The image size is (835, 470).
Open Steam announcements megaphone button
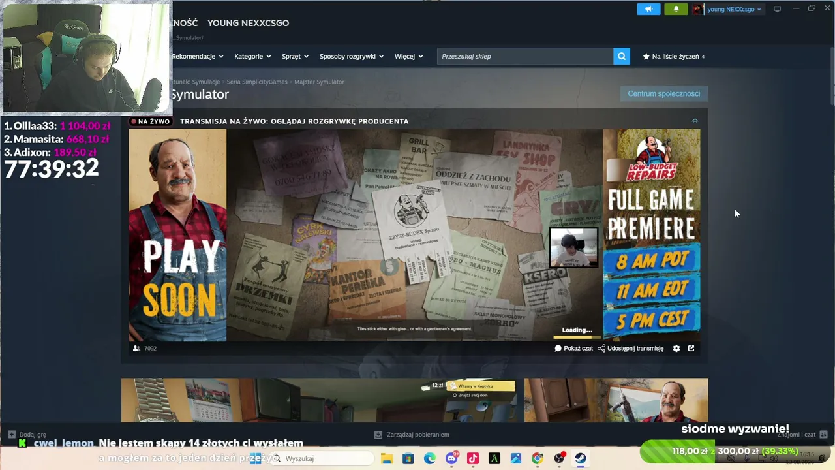648,9
